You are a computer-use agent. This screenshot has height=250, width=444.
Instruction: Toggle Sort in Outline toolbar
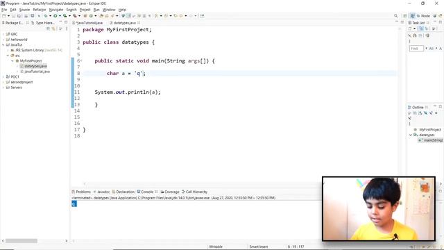point(420,113)
